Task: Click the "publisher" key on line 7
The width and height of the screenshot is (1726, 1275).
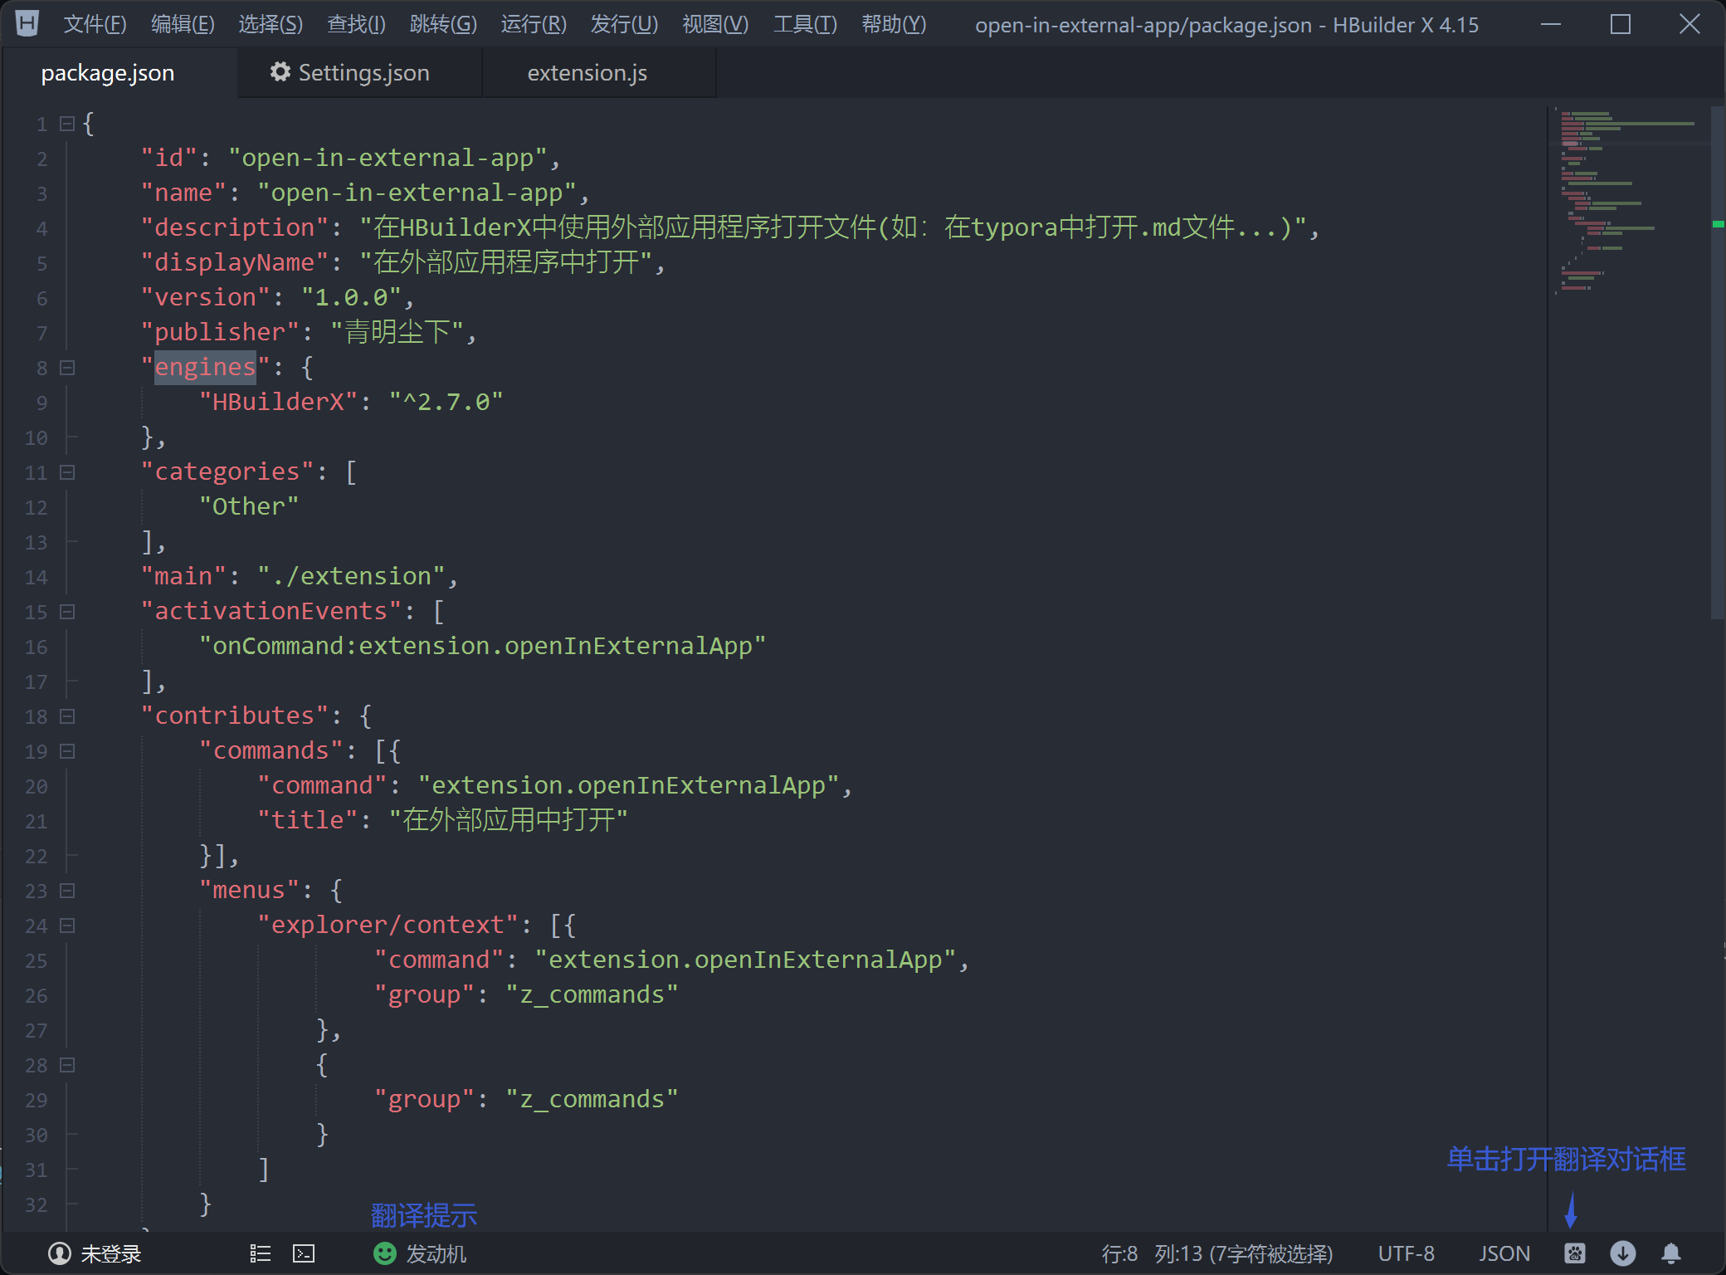Action: [221, 332]
